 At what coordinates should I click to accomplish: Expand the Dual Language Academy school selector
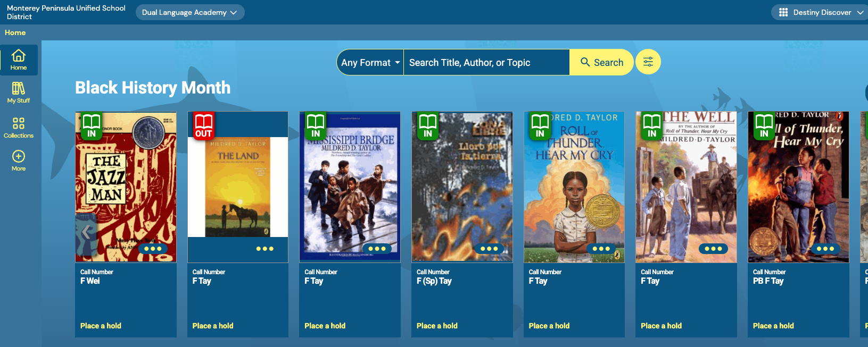coord(189,12)
